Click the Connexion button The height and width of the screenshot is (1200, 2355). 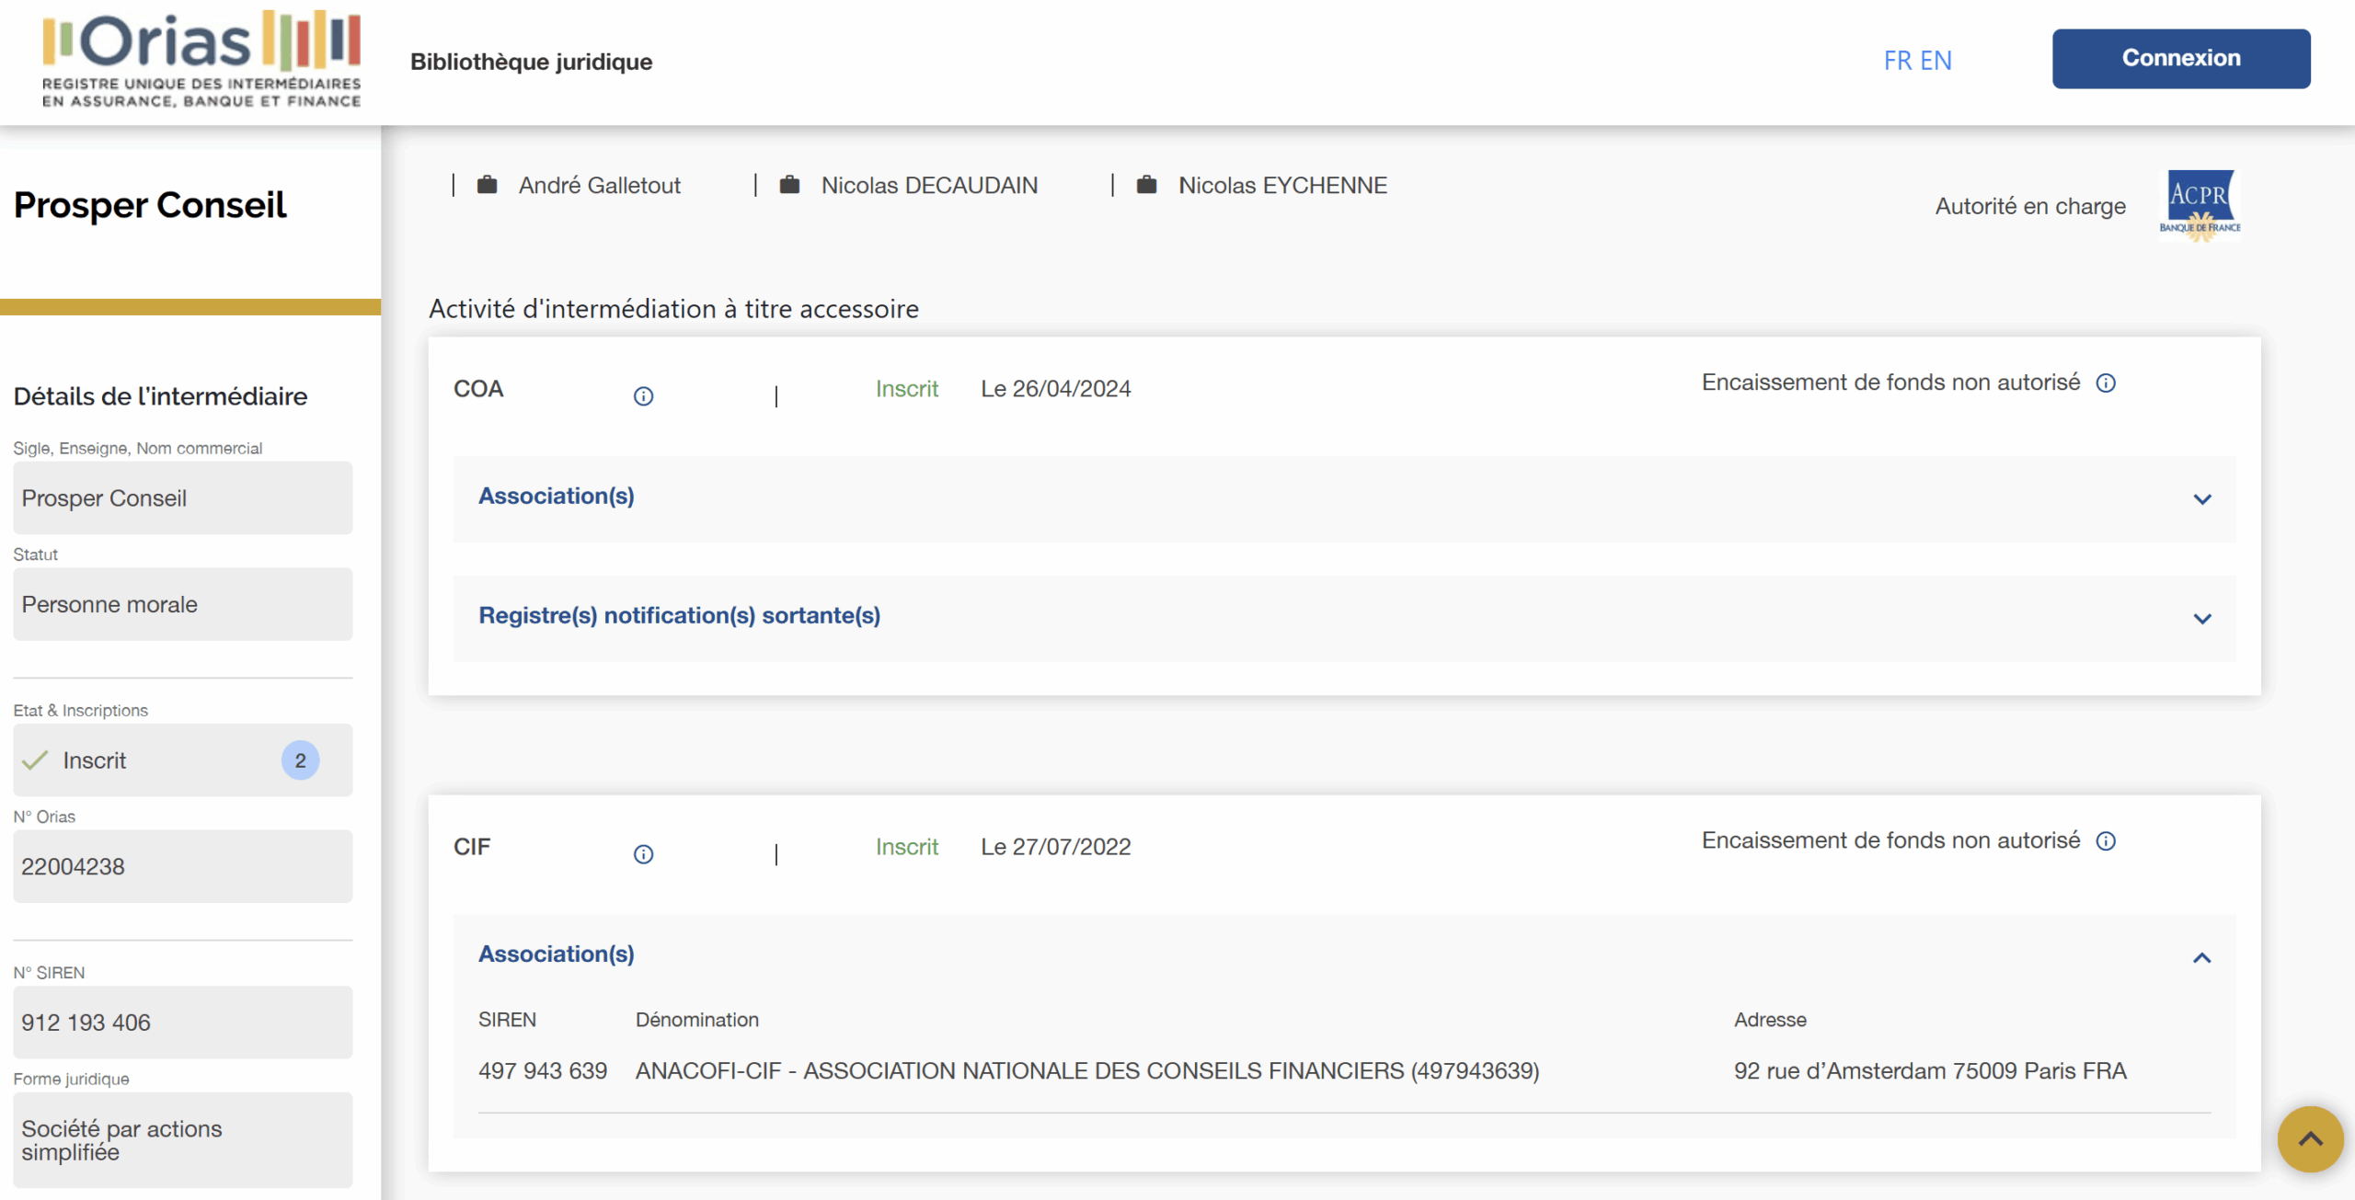pos(2181,58)
